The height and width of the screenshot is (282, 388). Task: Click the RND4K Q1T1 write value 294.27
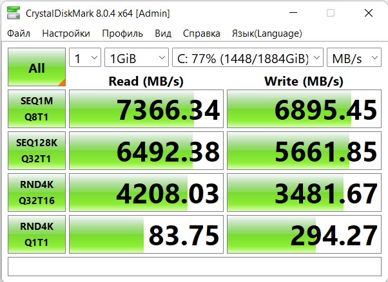pos(304,234)
